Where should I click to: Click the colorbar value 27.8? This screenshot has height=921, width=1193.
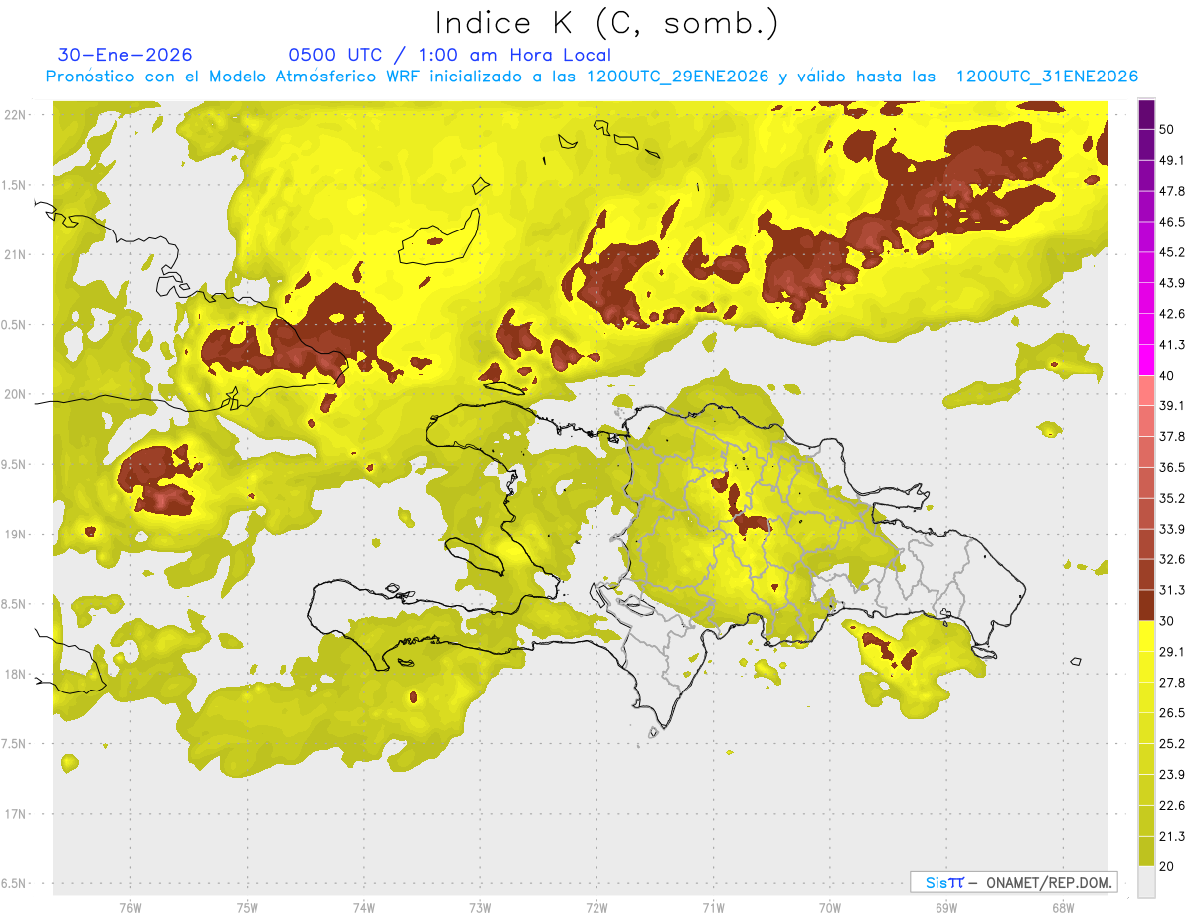pos(1172,682)
